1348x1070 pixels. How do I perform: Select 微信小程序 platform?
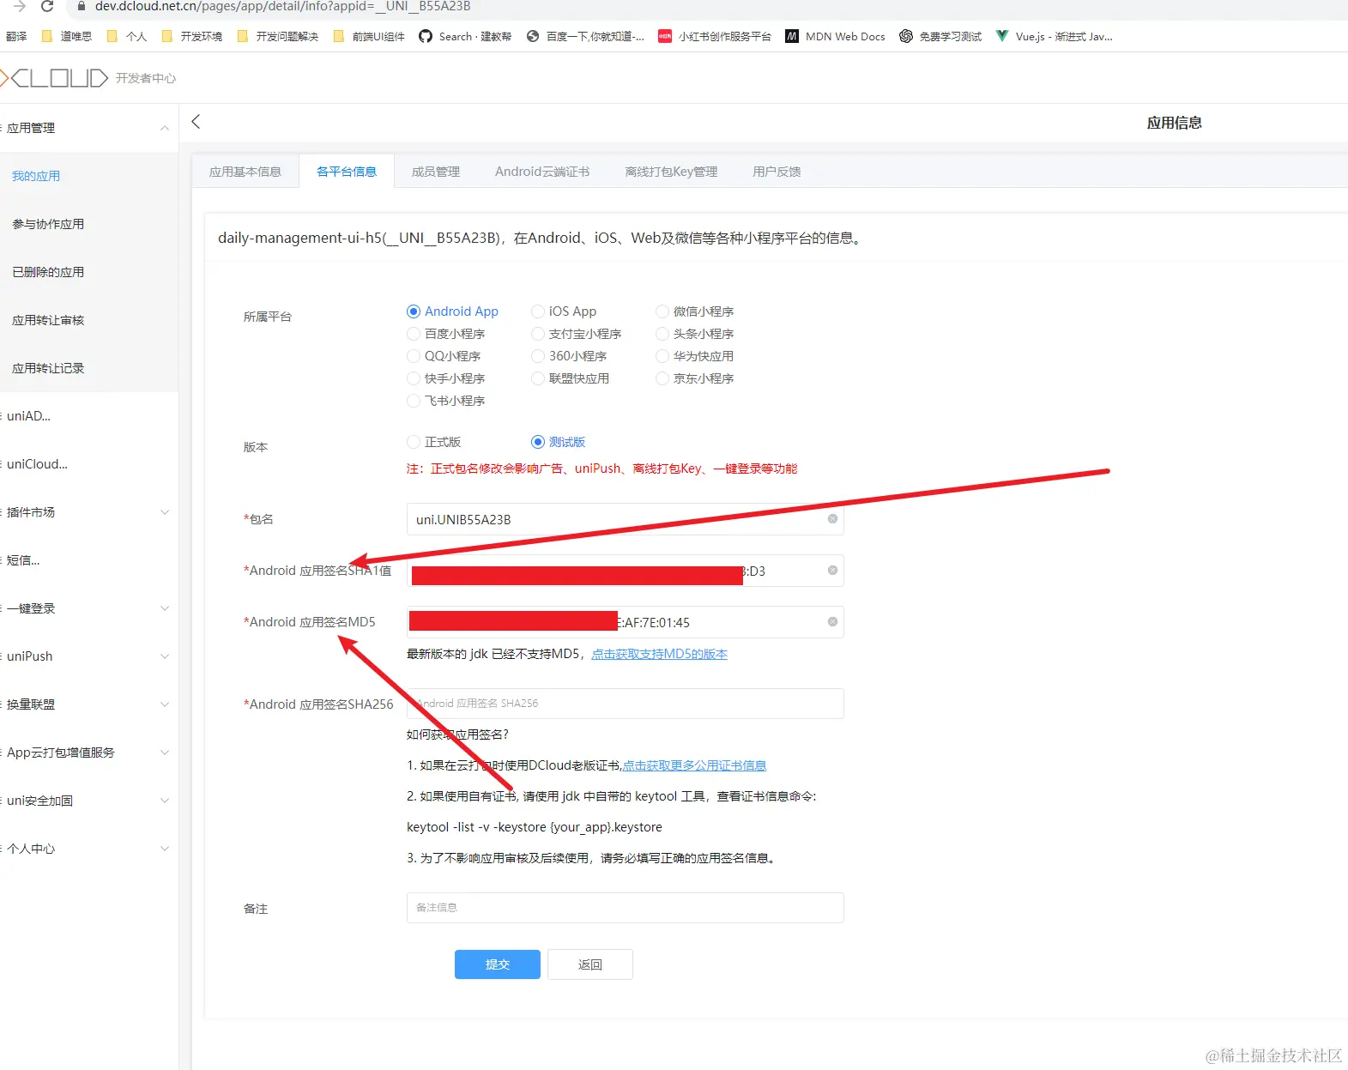tap(695, 311)
